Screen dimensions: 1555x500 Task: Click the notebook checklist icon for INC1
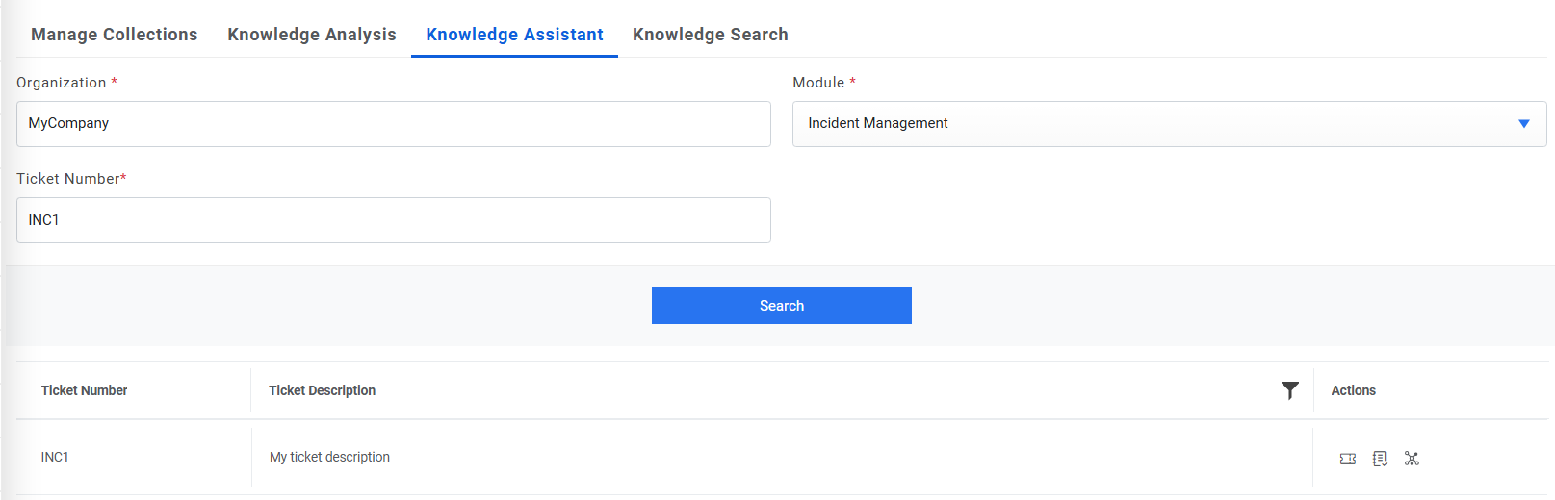(x=1380, y=459)
